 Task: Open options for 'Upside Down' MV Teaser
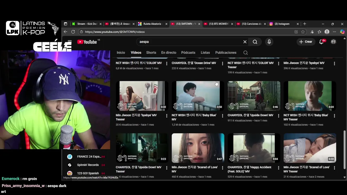(x=166, y=168)
